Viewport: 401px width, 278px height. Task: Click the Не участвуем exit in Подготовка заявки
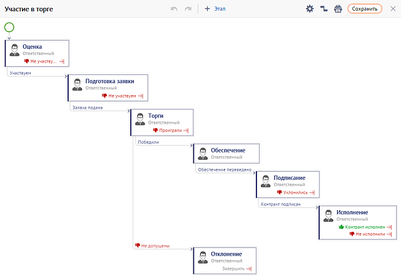click(x=122, y=96)
